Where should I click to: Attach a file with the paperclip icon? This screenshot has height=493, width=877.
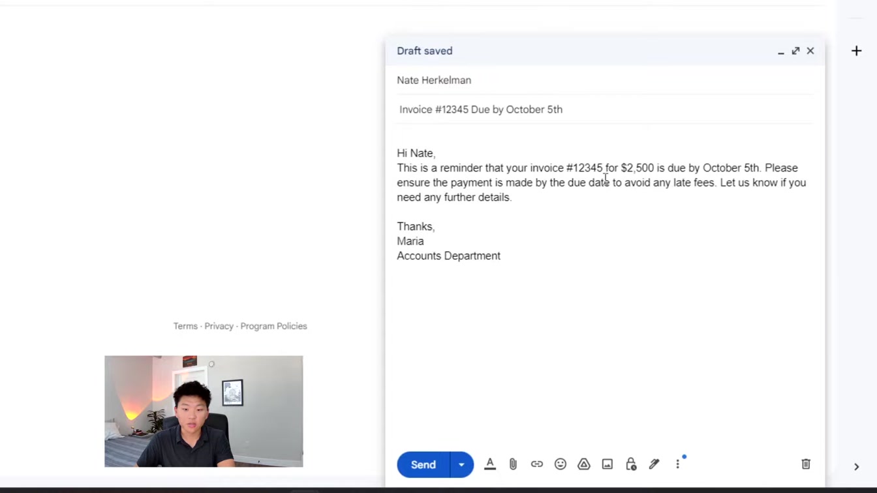click(513, 464)
